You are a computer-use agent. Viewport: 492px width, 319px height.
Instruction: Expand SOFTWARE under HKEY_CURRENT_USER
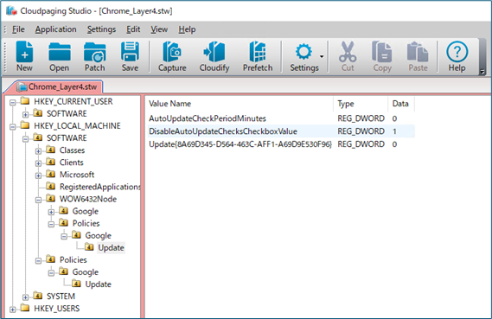(25, 114)
